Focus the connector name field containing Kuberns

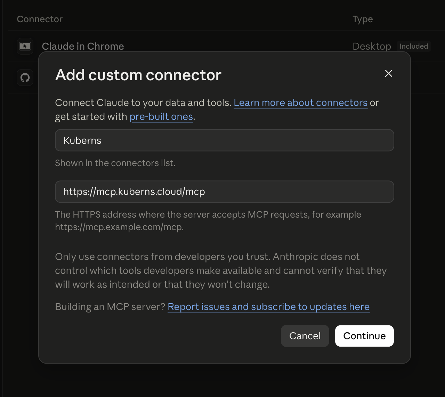pos(225,140)
